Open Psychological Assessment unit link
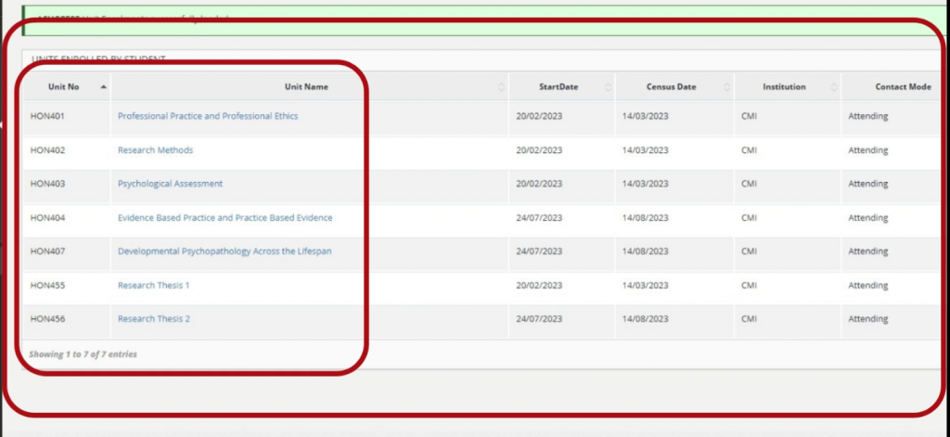This screenshot has width=950, height=437. click(x=171, y=184)
